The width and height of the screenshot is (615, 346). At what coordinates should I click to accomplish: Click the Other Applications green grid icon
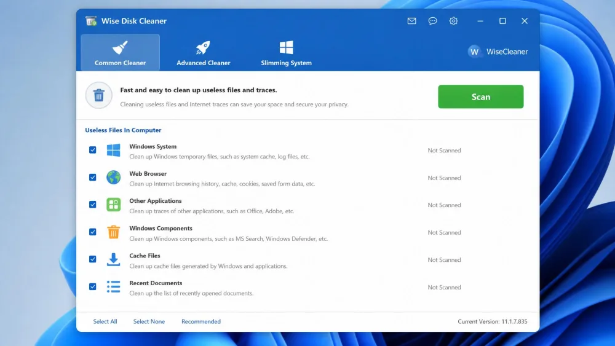113,205
